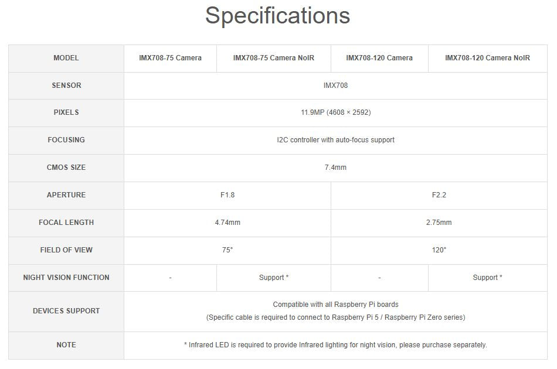Image resolution: width=557 pixels, height=369 pixels.
Task: Select the IMX708-120 Camera column header
Action: (x=379, y=58)
